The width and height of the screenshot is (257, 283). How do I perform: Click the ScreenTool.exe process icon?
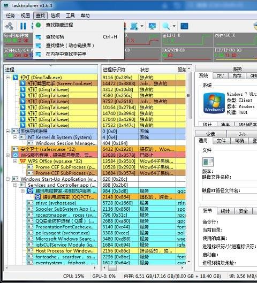(22, 83)
